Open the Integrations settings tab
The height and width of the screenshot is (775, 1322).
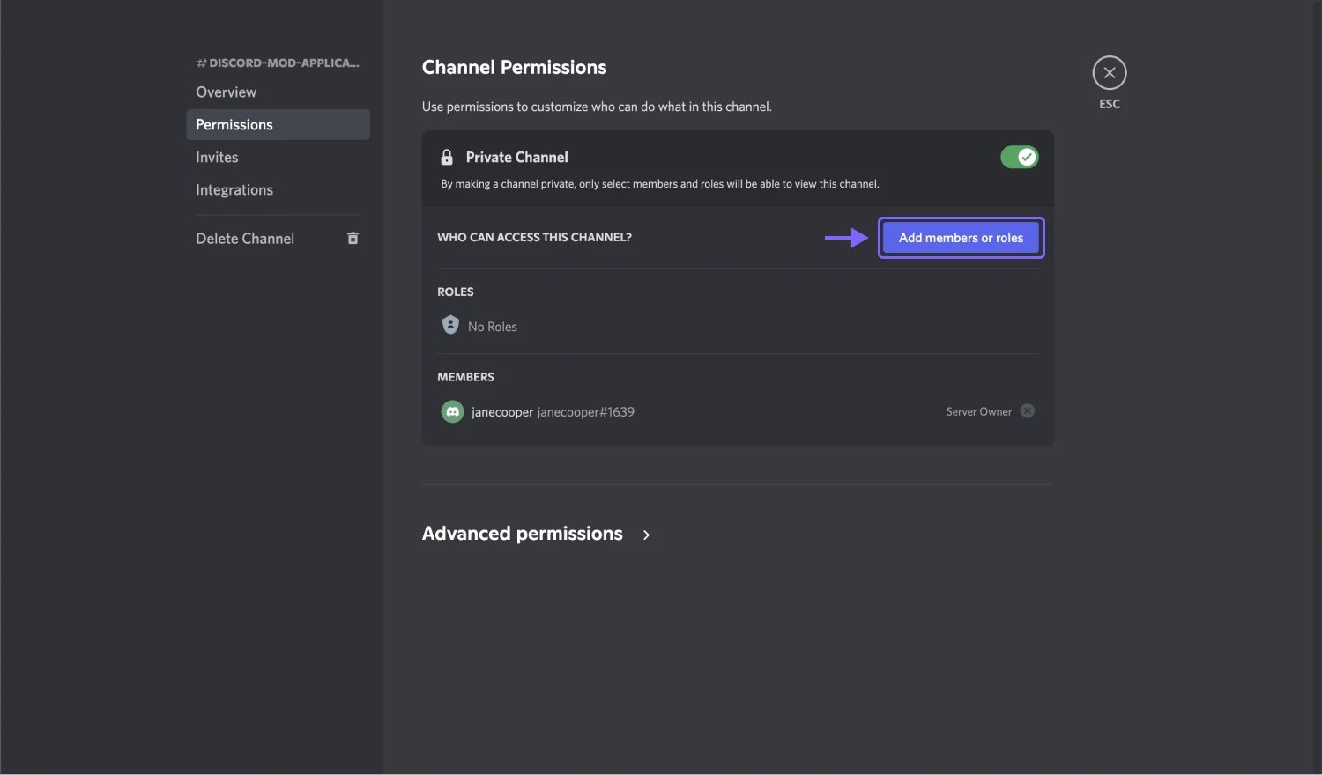[234, 189]
